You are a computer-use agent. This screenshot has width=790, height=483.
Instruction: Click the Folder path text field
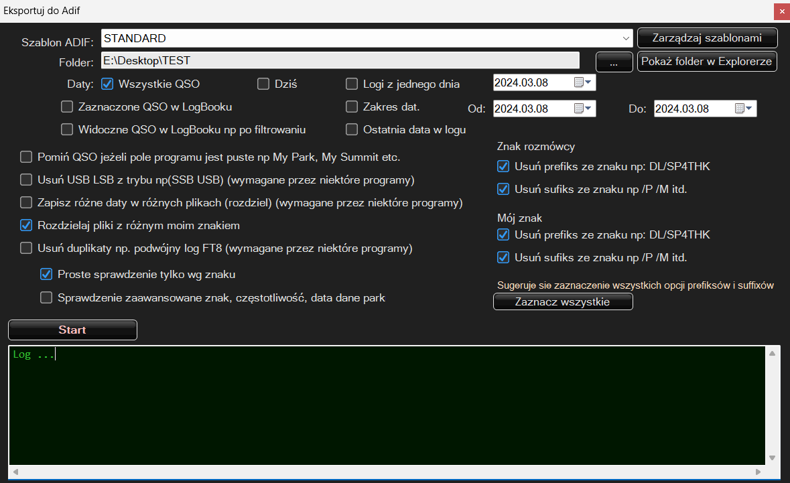click(x=340, y=61)
